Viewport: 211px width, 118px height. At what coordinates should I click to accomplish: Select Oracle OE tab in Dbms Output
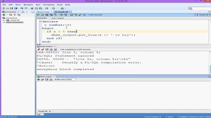point(43,111)
